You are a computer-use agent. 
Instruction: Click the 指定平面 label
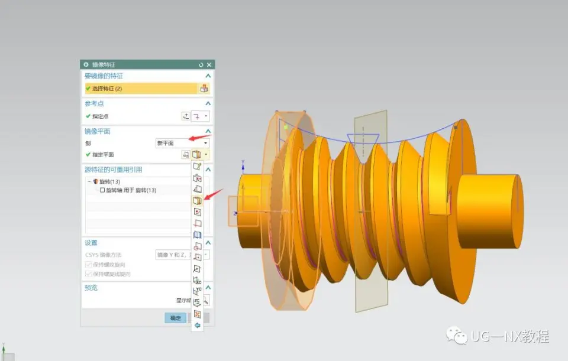click(103, 154)
